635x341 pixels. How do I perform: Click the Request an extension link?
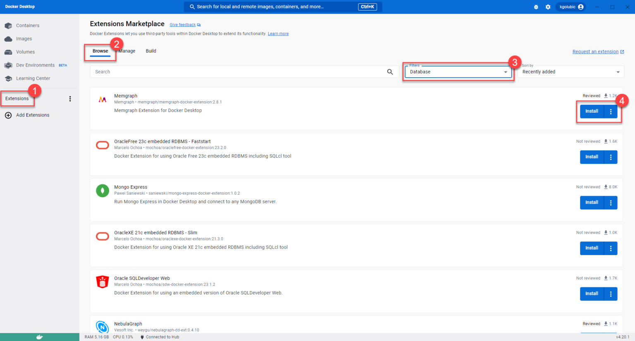click(x=595, y=51)
